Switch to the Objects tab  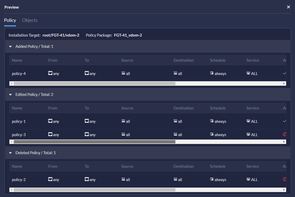click(x=30, y=20)
